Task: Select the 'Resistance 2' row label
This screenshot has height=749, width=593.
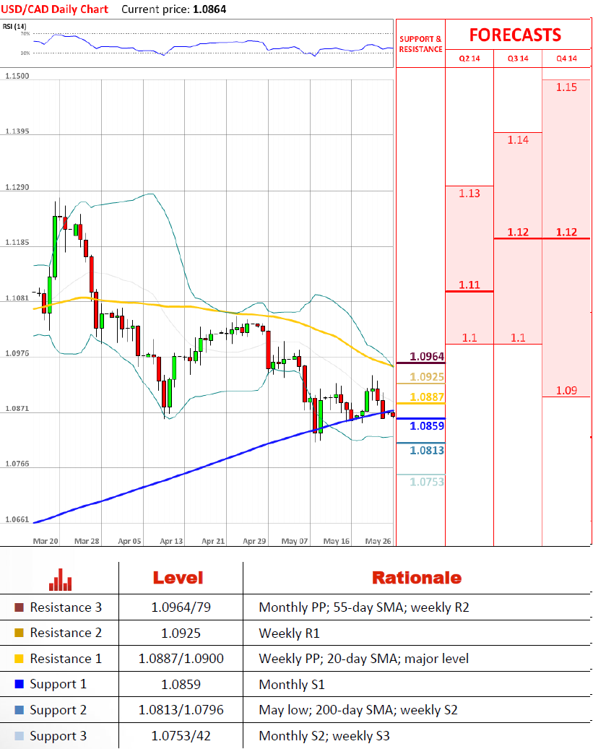Action: point(66,633)
